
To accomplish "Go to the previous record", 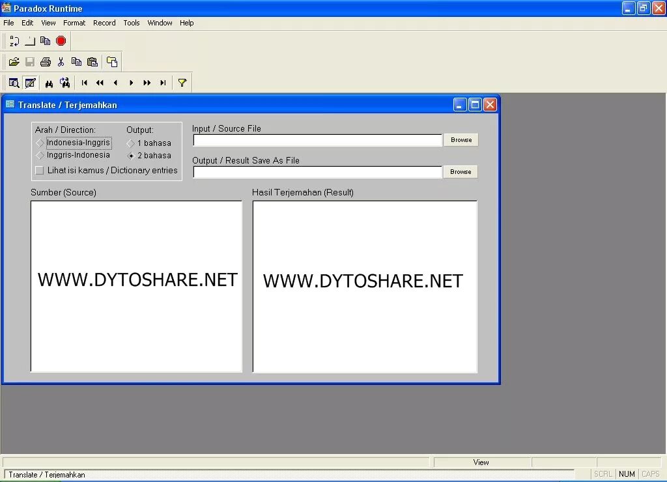I will click(116, 83).
